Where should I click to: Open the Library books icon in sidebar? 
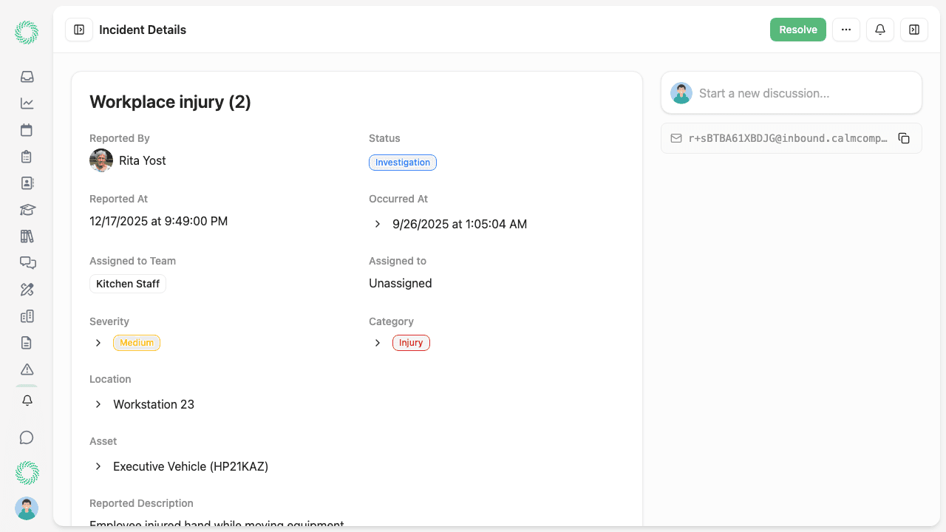[x=27, y=236]
